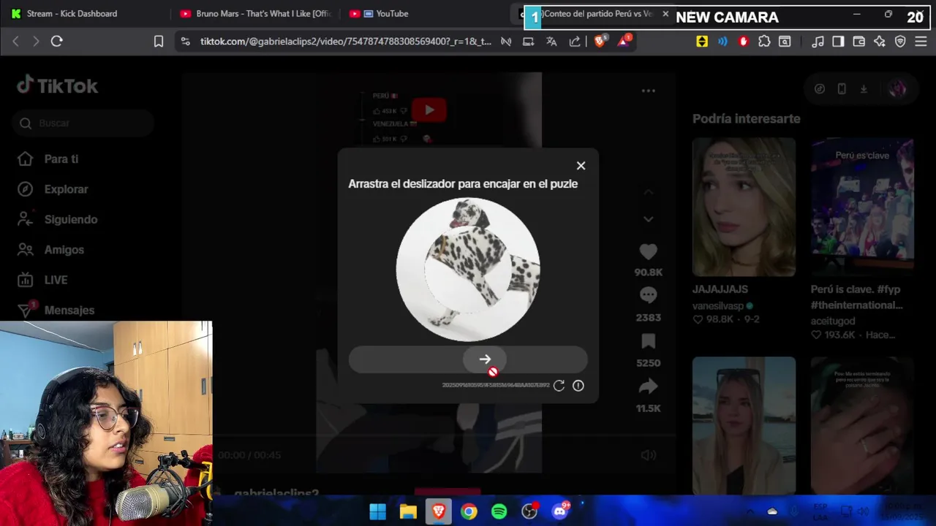Go forward in browser history

tap(36, 42)
